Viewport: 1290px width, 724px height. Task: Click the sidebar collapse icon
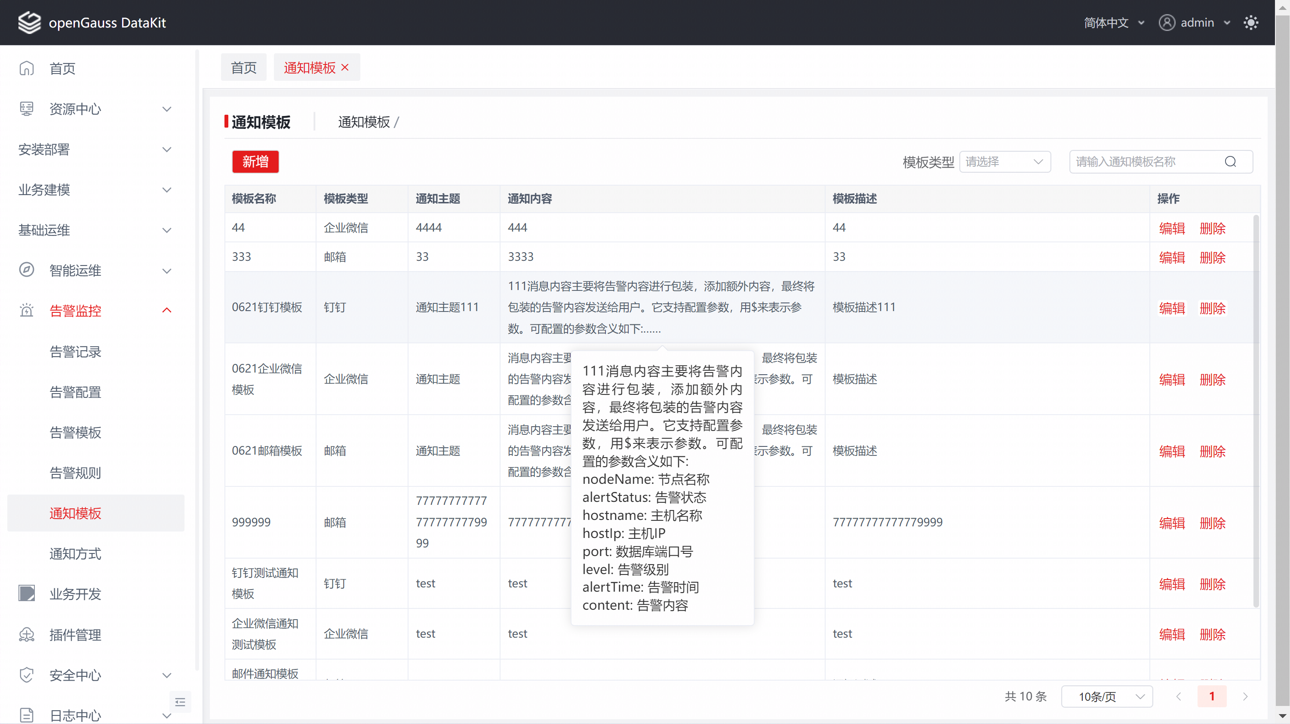tap(180, 702)
